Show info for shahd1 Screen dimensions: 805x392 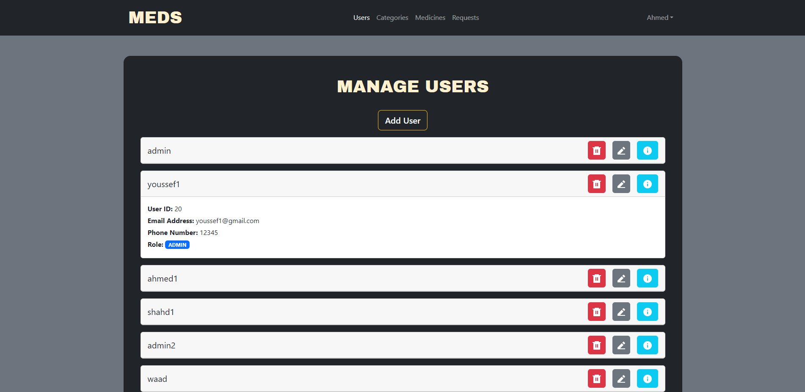pyautogui.click(x=648, y=312)
